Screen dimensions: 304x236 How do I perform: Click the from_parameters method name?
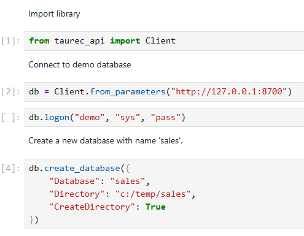click(128, 92)
